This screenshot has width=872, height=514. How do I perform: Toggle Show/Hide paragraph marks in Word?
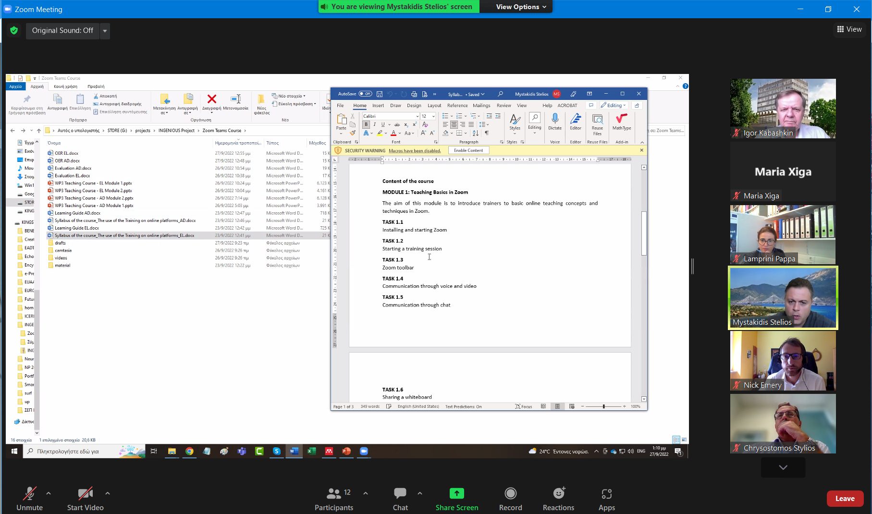pos(487,133)
